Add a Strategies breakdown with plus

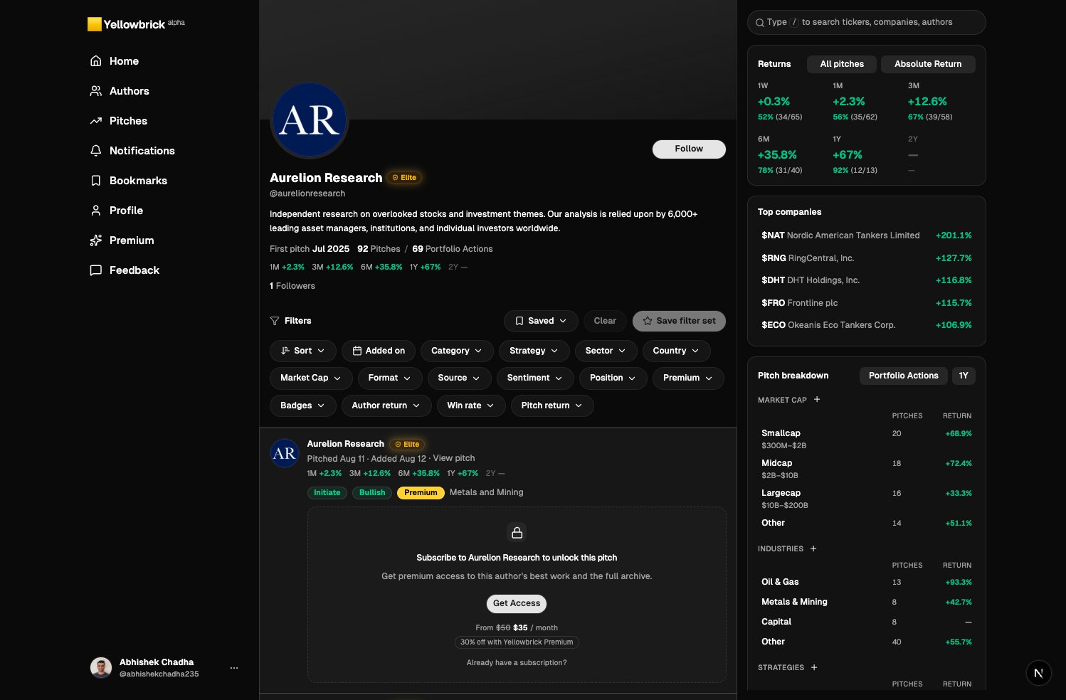814,667
